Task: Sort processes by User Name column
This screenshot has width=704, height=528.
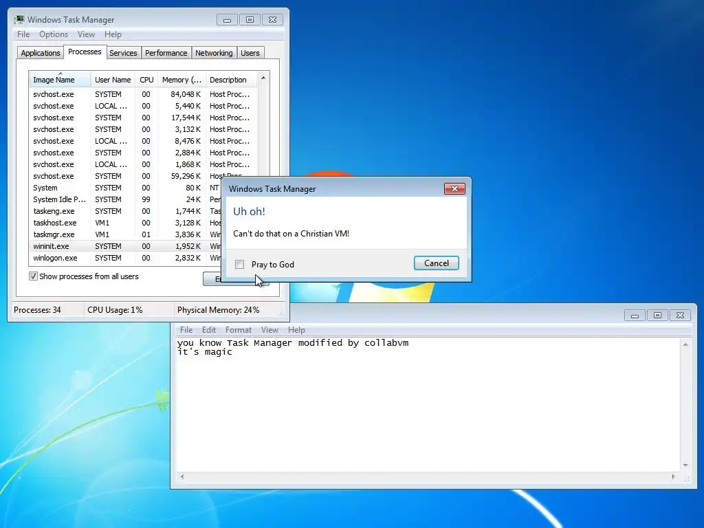Action: click(x=113, y=80)
